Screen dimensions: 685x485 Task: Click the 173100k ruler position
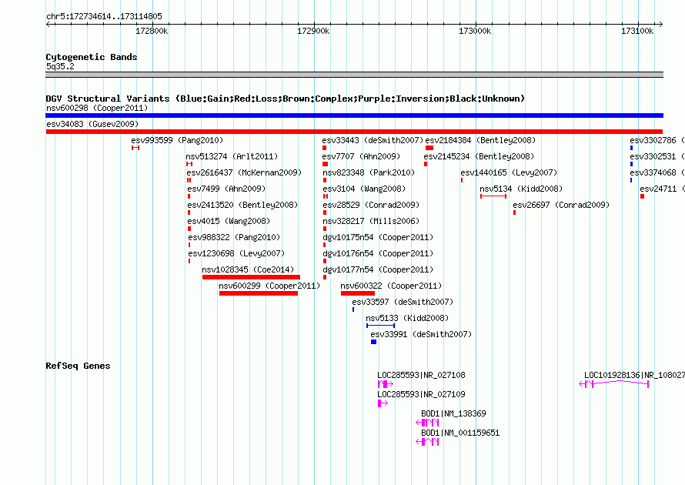click(637, 31)
